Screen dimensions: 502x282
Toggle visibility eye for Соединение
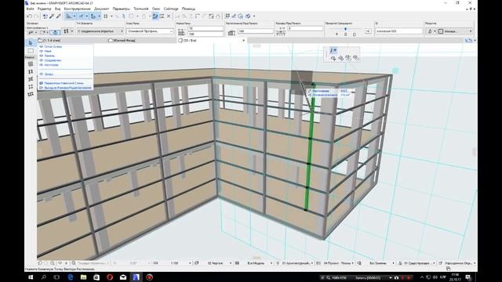point(41,60)
